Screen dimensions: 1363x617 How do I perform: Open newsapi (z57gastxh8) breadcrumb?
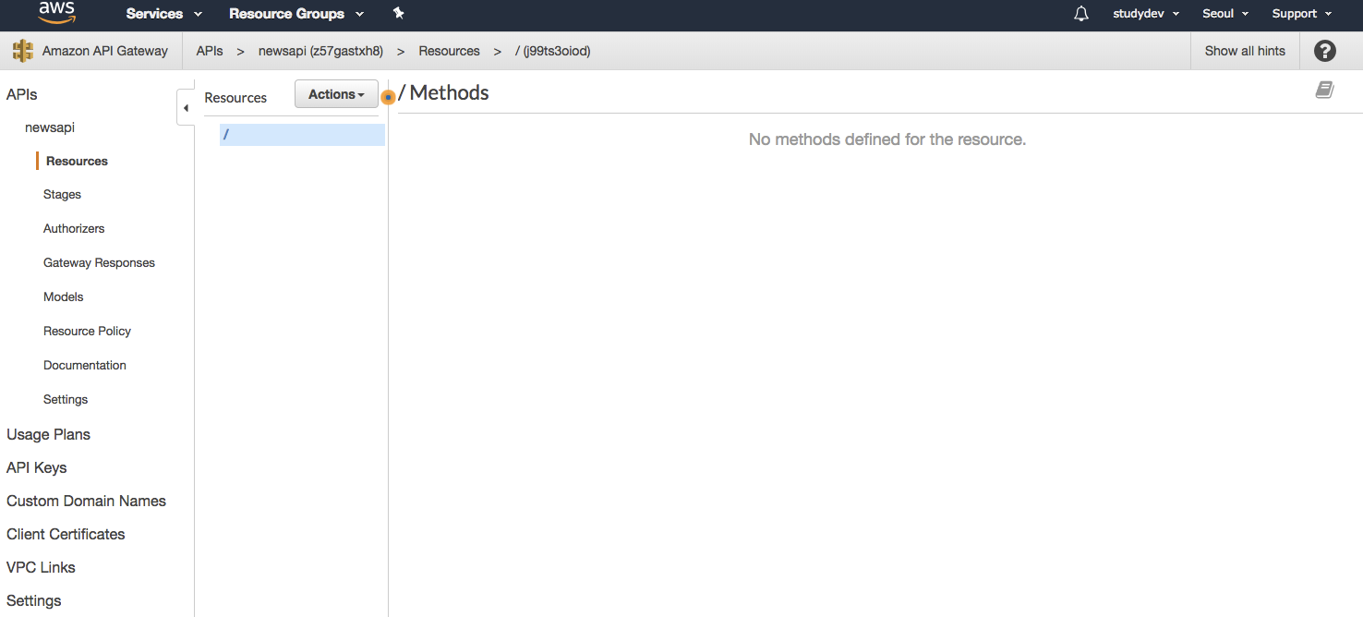click(320, 51)
